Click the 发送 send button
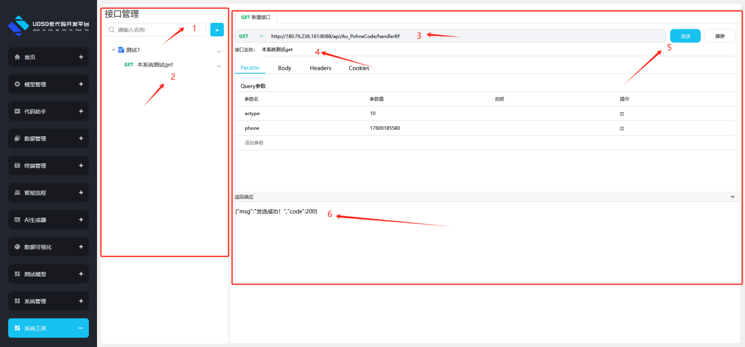Screen dimensions: 745x347 click(685, 36)
